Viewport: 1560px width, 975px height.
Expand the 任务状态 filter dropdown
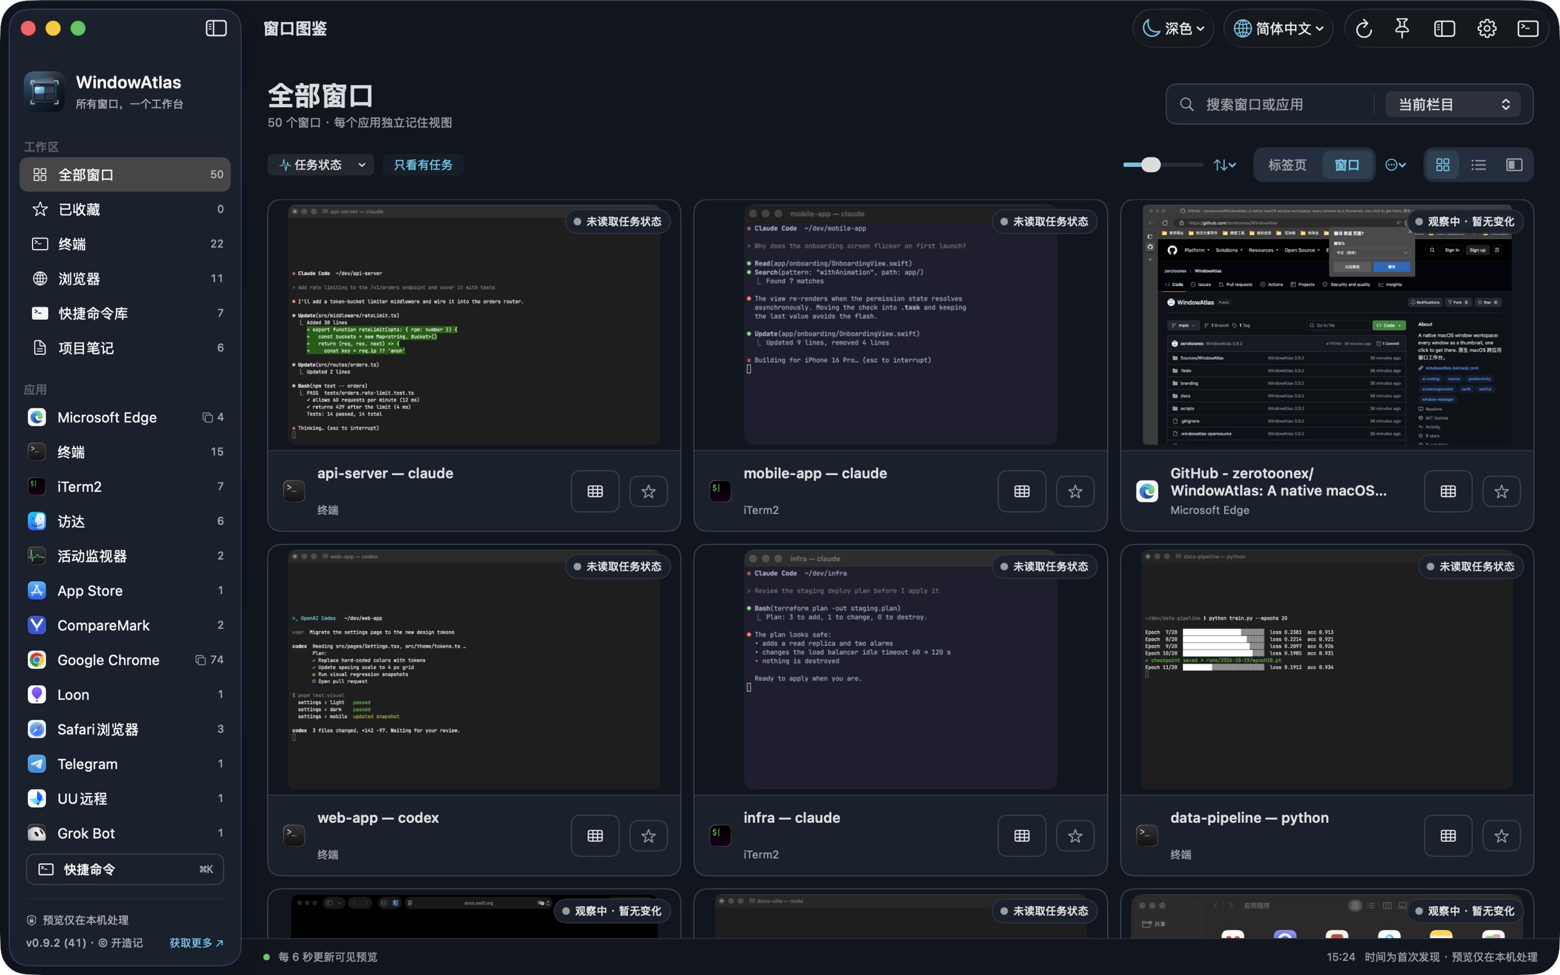320,165
